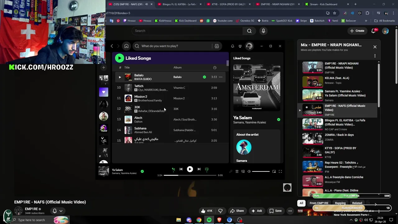This screenshot has width=398, height=224.
Task: Click the Spotify song progress bar
Action: tap(190, 175)
